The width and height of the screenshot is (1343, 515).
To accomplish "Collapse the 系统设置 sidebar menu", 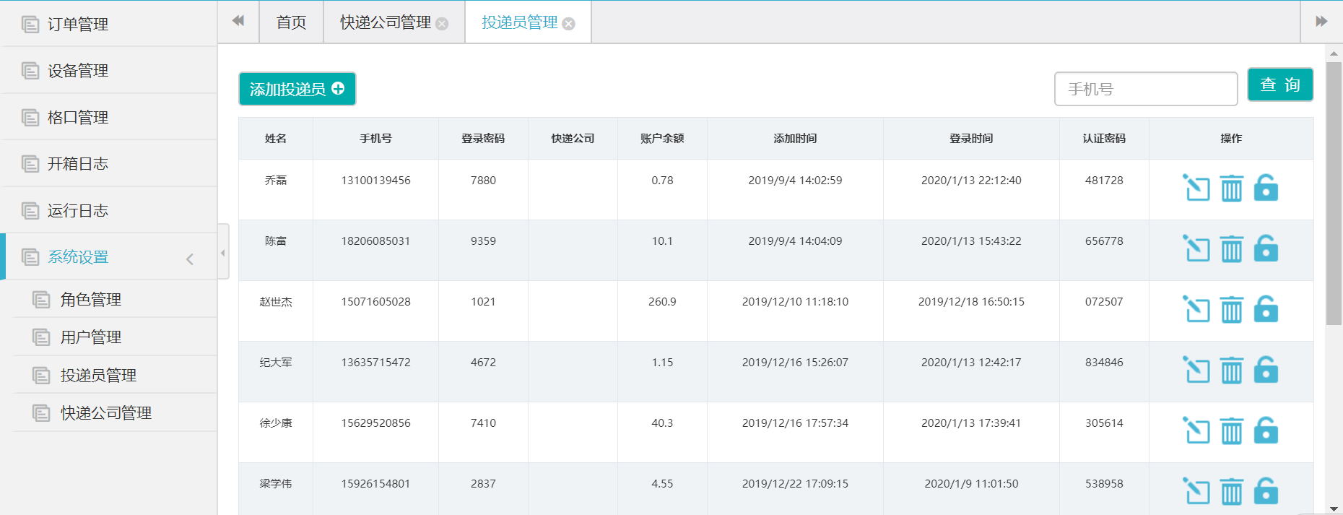I will coord(190,259).
